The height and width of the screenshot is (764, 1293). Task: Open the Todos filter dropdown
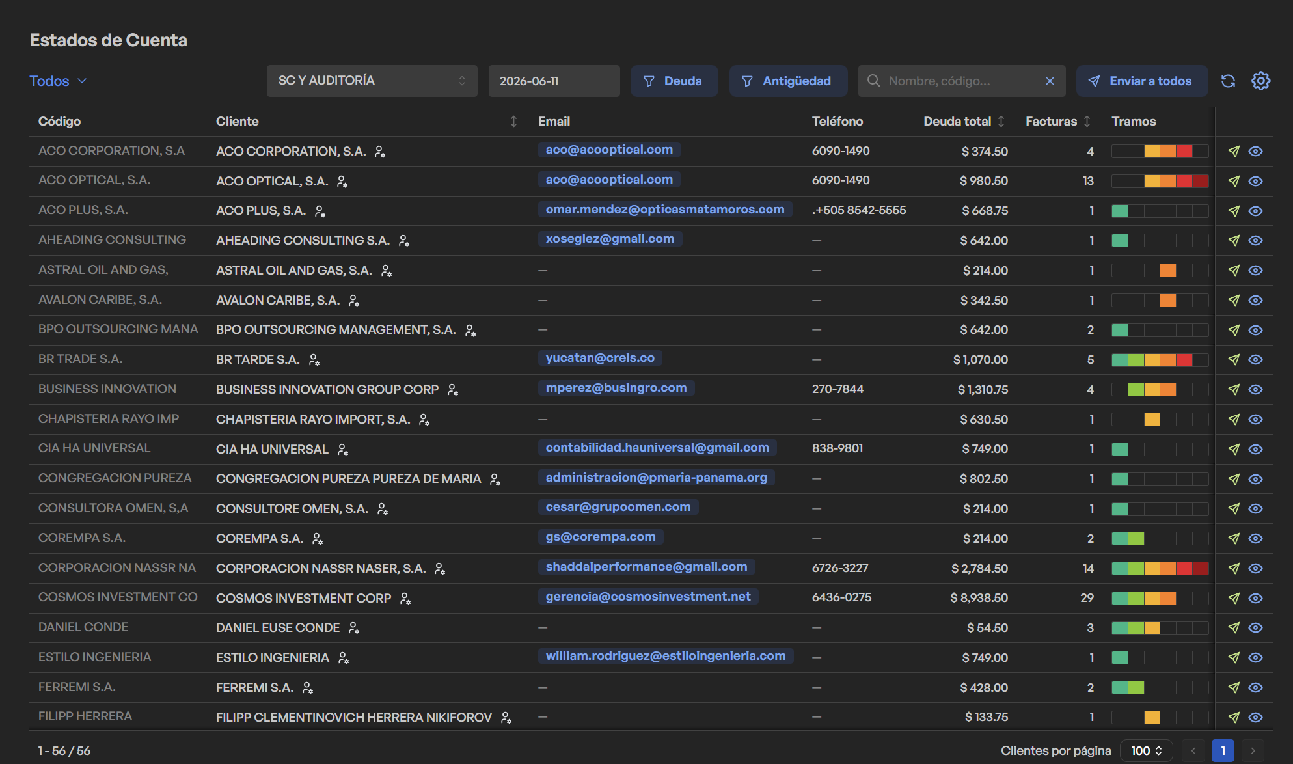(x=58, y=81)
